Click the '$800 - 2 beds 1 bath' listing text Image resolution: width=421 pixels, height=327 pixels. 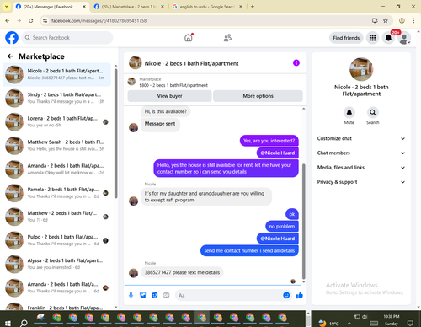[173, 85]
